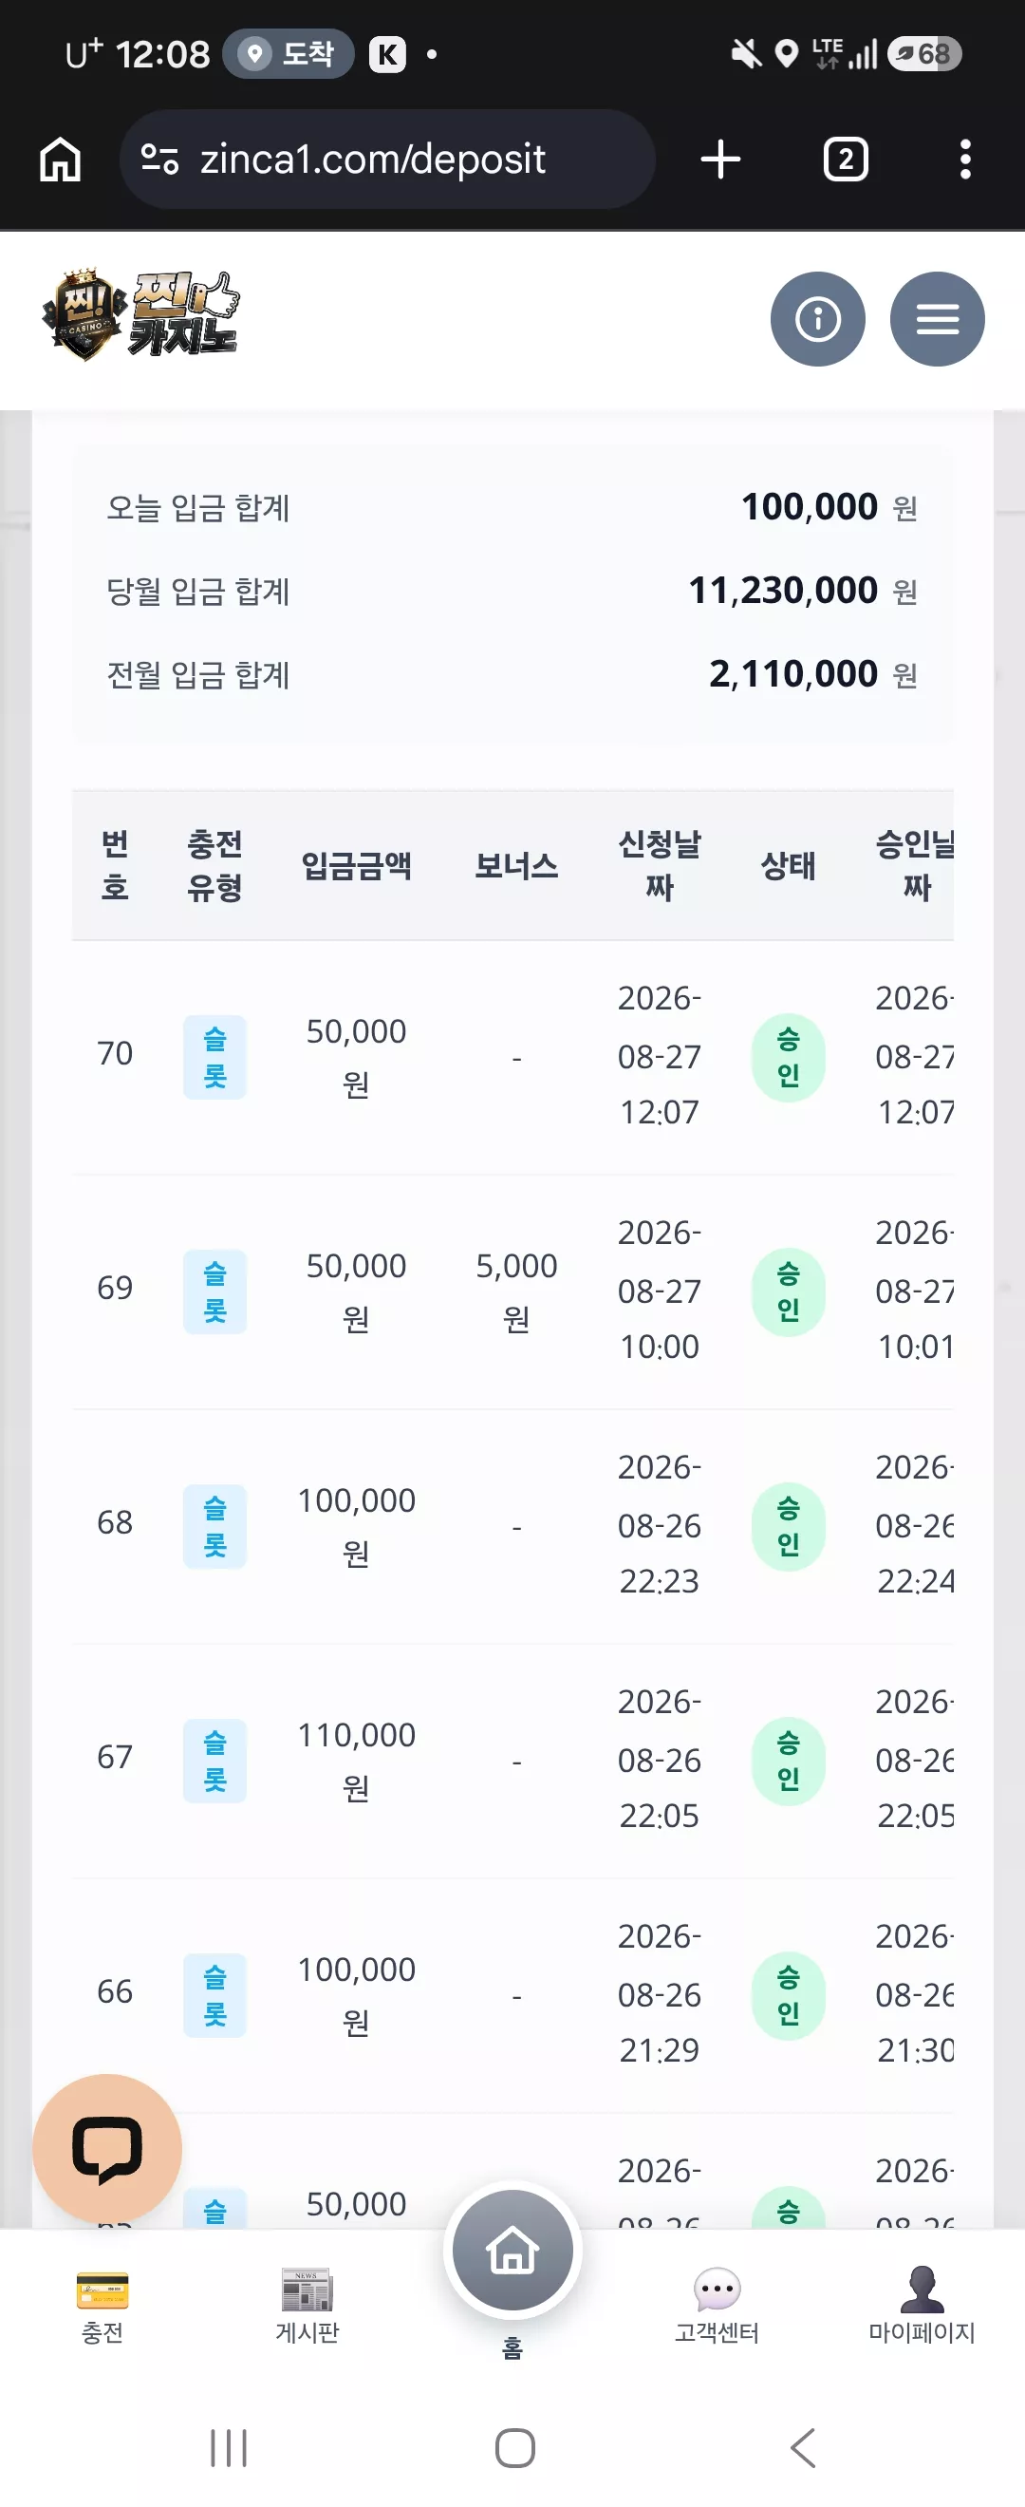This screenshot has height=2507, width=1025.
Task: Open the 마이페이지 bottom tab
Action: coord(922,2305)
